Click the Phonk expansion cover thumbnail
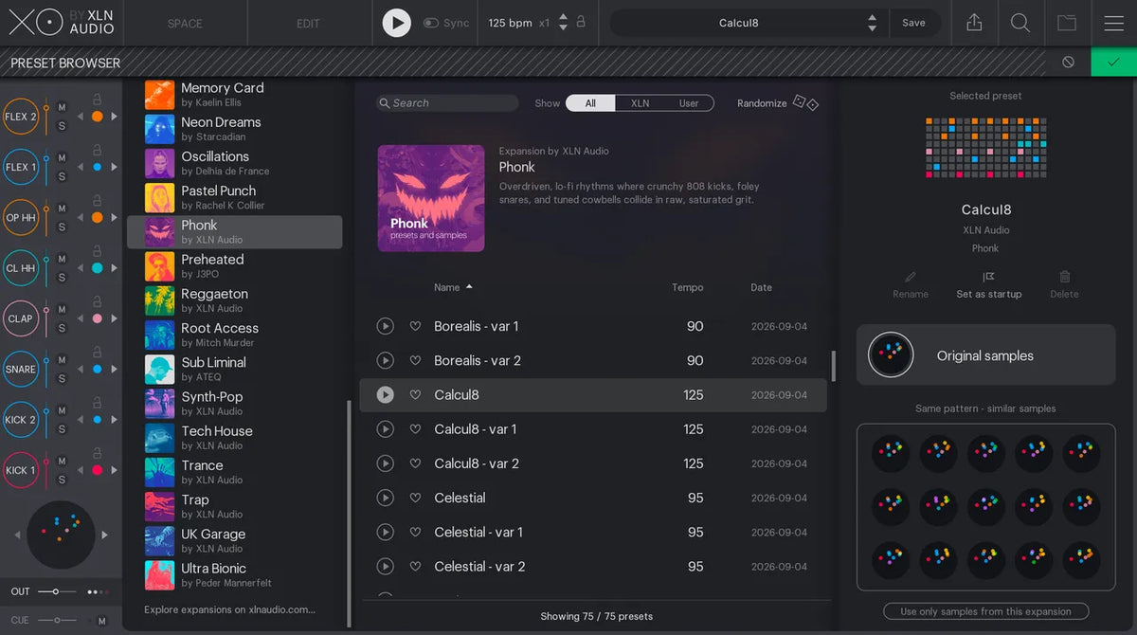1137x635 pixels. pos(431,198)
